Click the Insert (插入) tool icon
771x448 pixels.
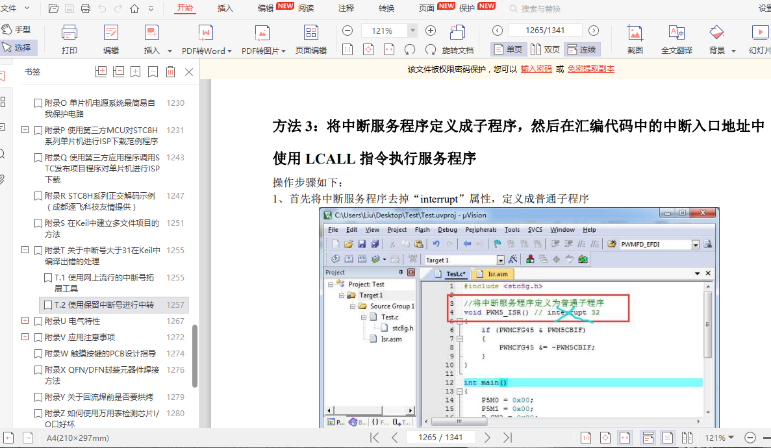click(152, 33)
